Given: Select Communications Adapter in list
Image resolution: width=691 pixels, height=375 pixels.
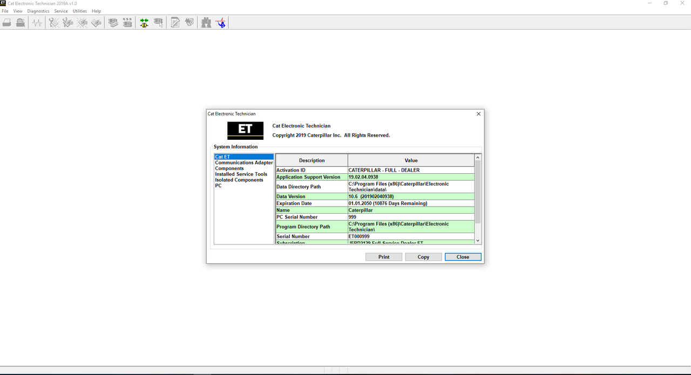Looking at the screenshot, I should [244, 162].
